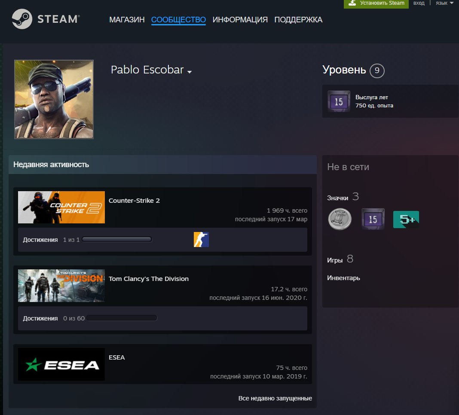
Task: Open the silver community badge in Значки
Action: click(x=340, y=219)
